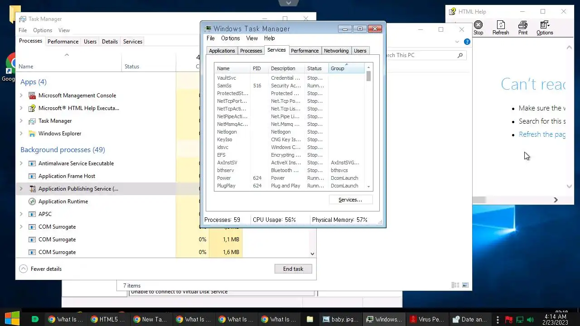Switch to Details tab in Task Manager
This screenshot has height=326, width=580.
(x=110, y=42)
